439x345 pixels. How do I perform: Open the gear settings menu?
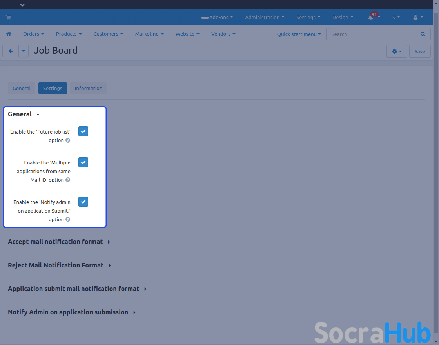(x=397, y=51)
